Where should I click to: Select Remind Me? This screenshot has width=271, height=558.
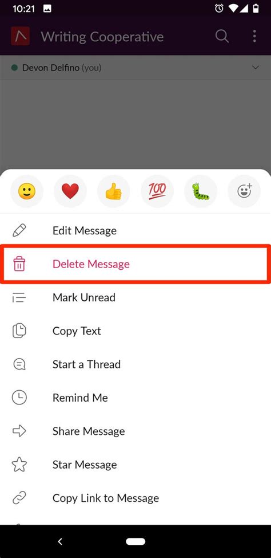[135, 398]
